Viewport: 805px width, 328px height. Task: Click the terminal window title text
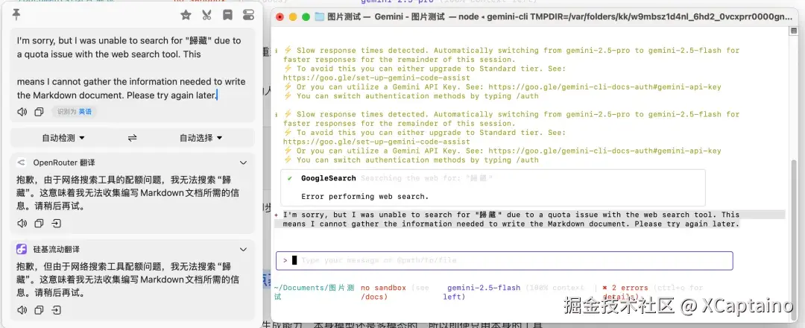(560, 17)
